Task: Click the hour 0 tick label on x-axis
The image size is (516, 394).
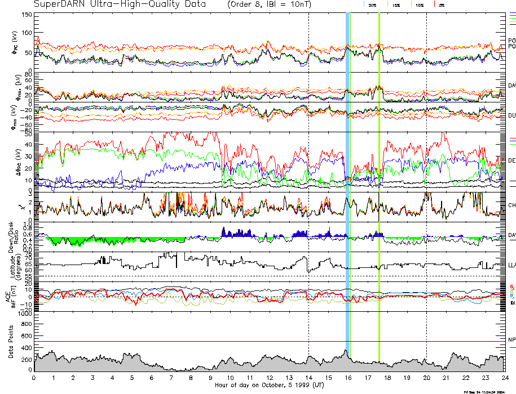Action: click(x=34, y=378)
